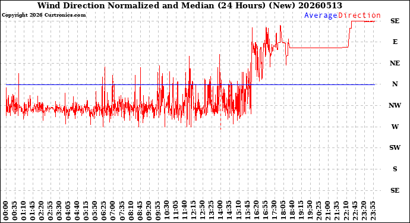
Task: Click the NE direction axis label
Action: 395,63
